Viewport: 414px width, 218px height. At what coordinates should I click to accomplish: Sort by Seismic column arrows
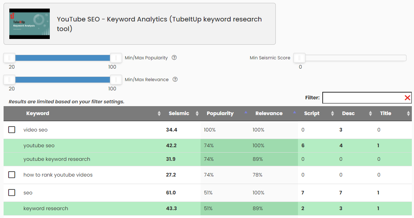(197, 113)
